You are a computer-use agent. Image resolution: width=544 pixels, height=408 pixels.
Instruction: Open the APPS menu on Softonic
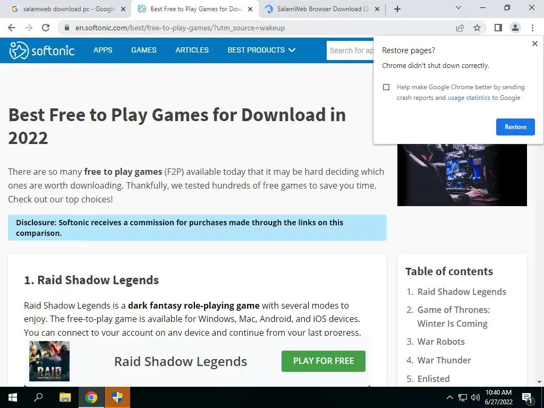(103, 50)
